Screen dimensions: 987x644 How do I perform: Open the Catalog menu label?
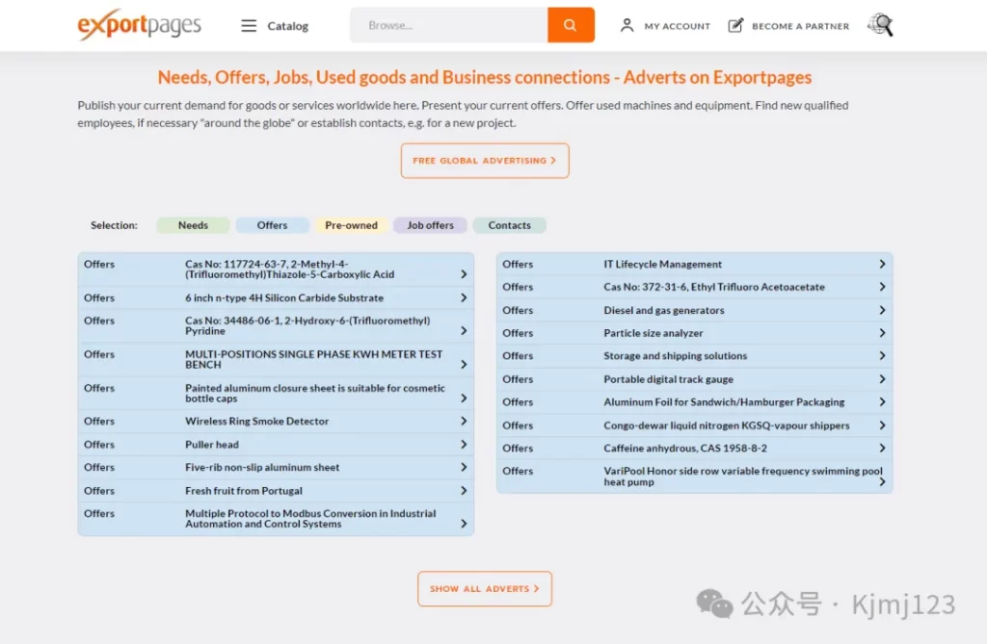(x=287, y=26)
